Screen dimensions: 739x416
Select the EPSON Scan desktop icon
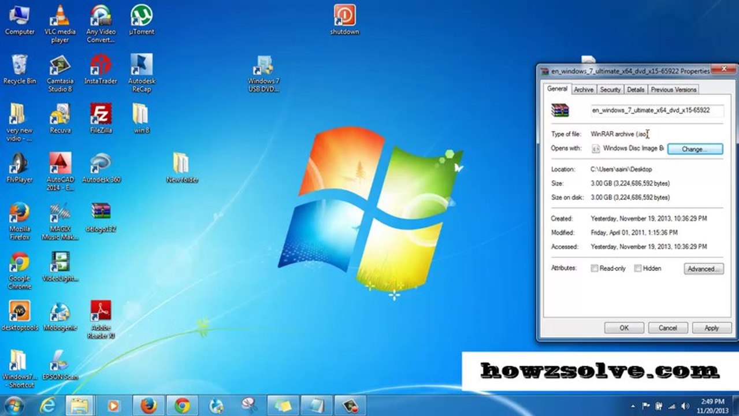click(60, 365)
